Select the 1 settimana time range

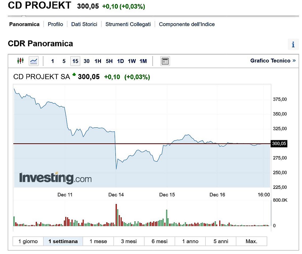click(x=63, y=241)
